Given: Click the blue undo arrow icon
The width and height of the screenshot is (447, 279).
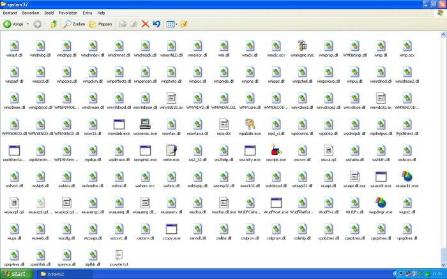Looking at the screenshot, I should coord(156,24).
